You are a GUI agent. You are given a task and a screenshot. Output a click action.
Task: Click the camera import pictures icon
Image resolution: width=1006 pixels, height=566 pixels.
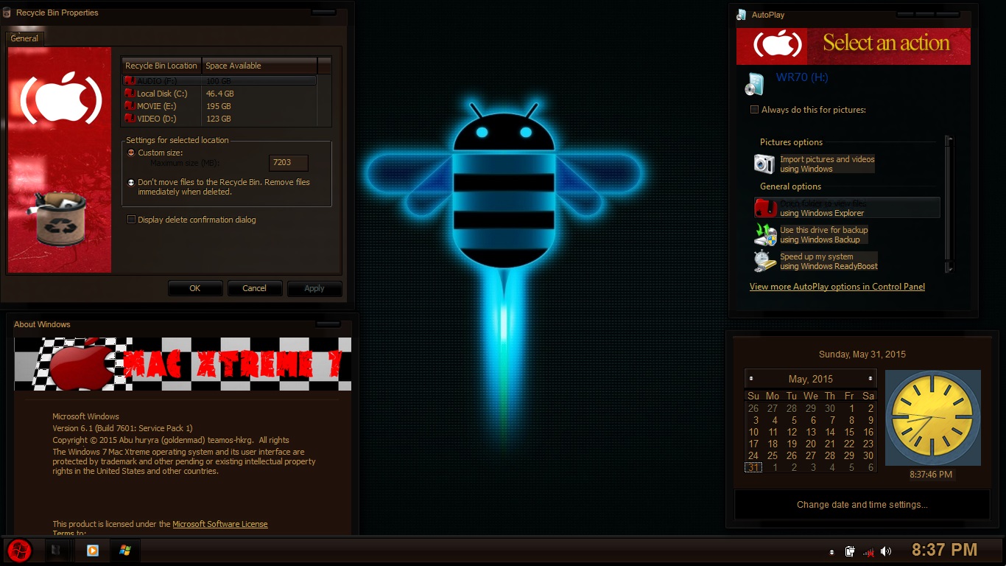tap(764, 164)
